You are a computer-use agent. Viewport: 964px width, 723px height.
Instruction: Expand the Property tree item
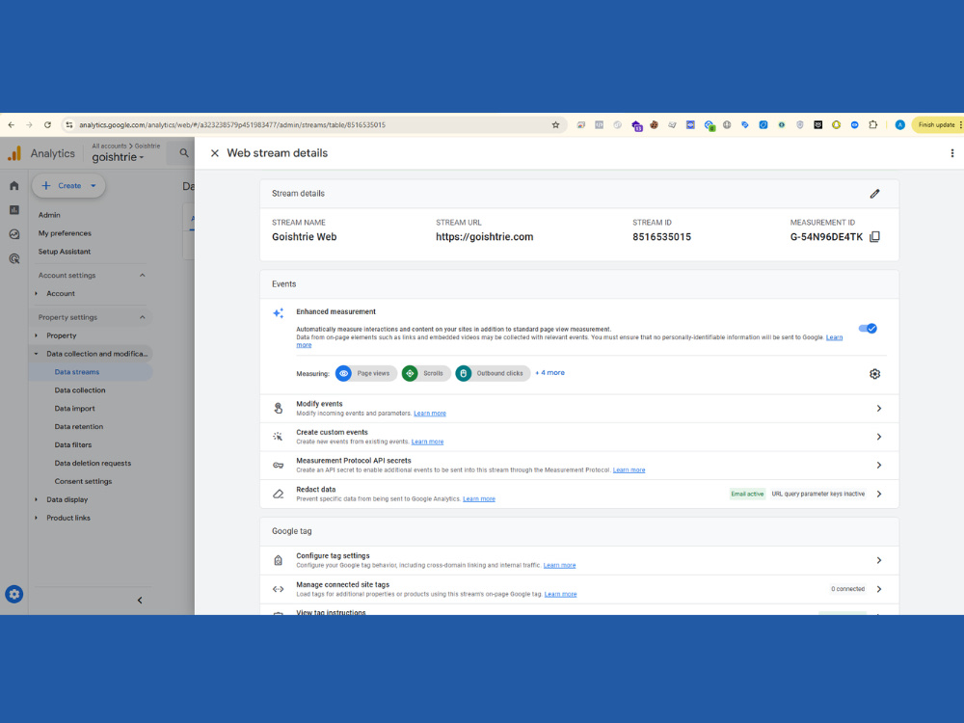(x=36, y=335)
